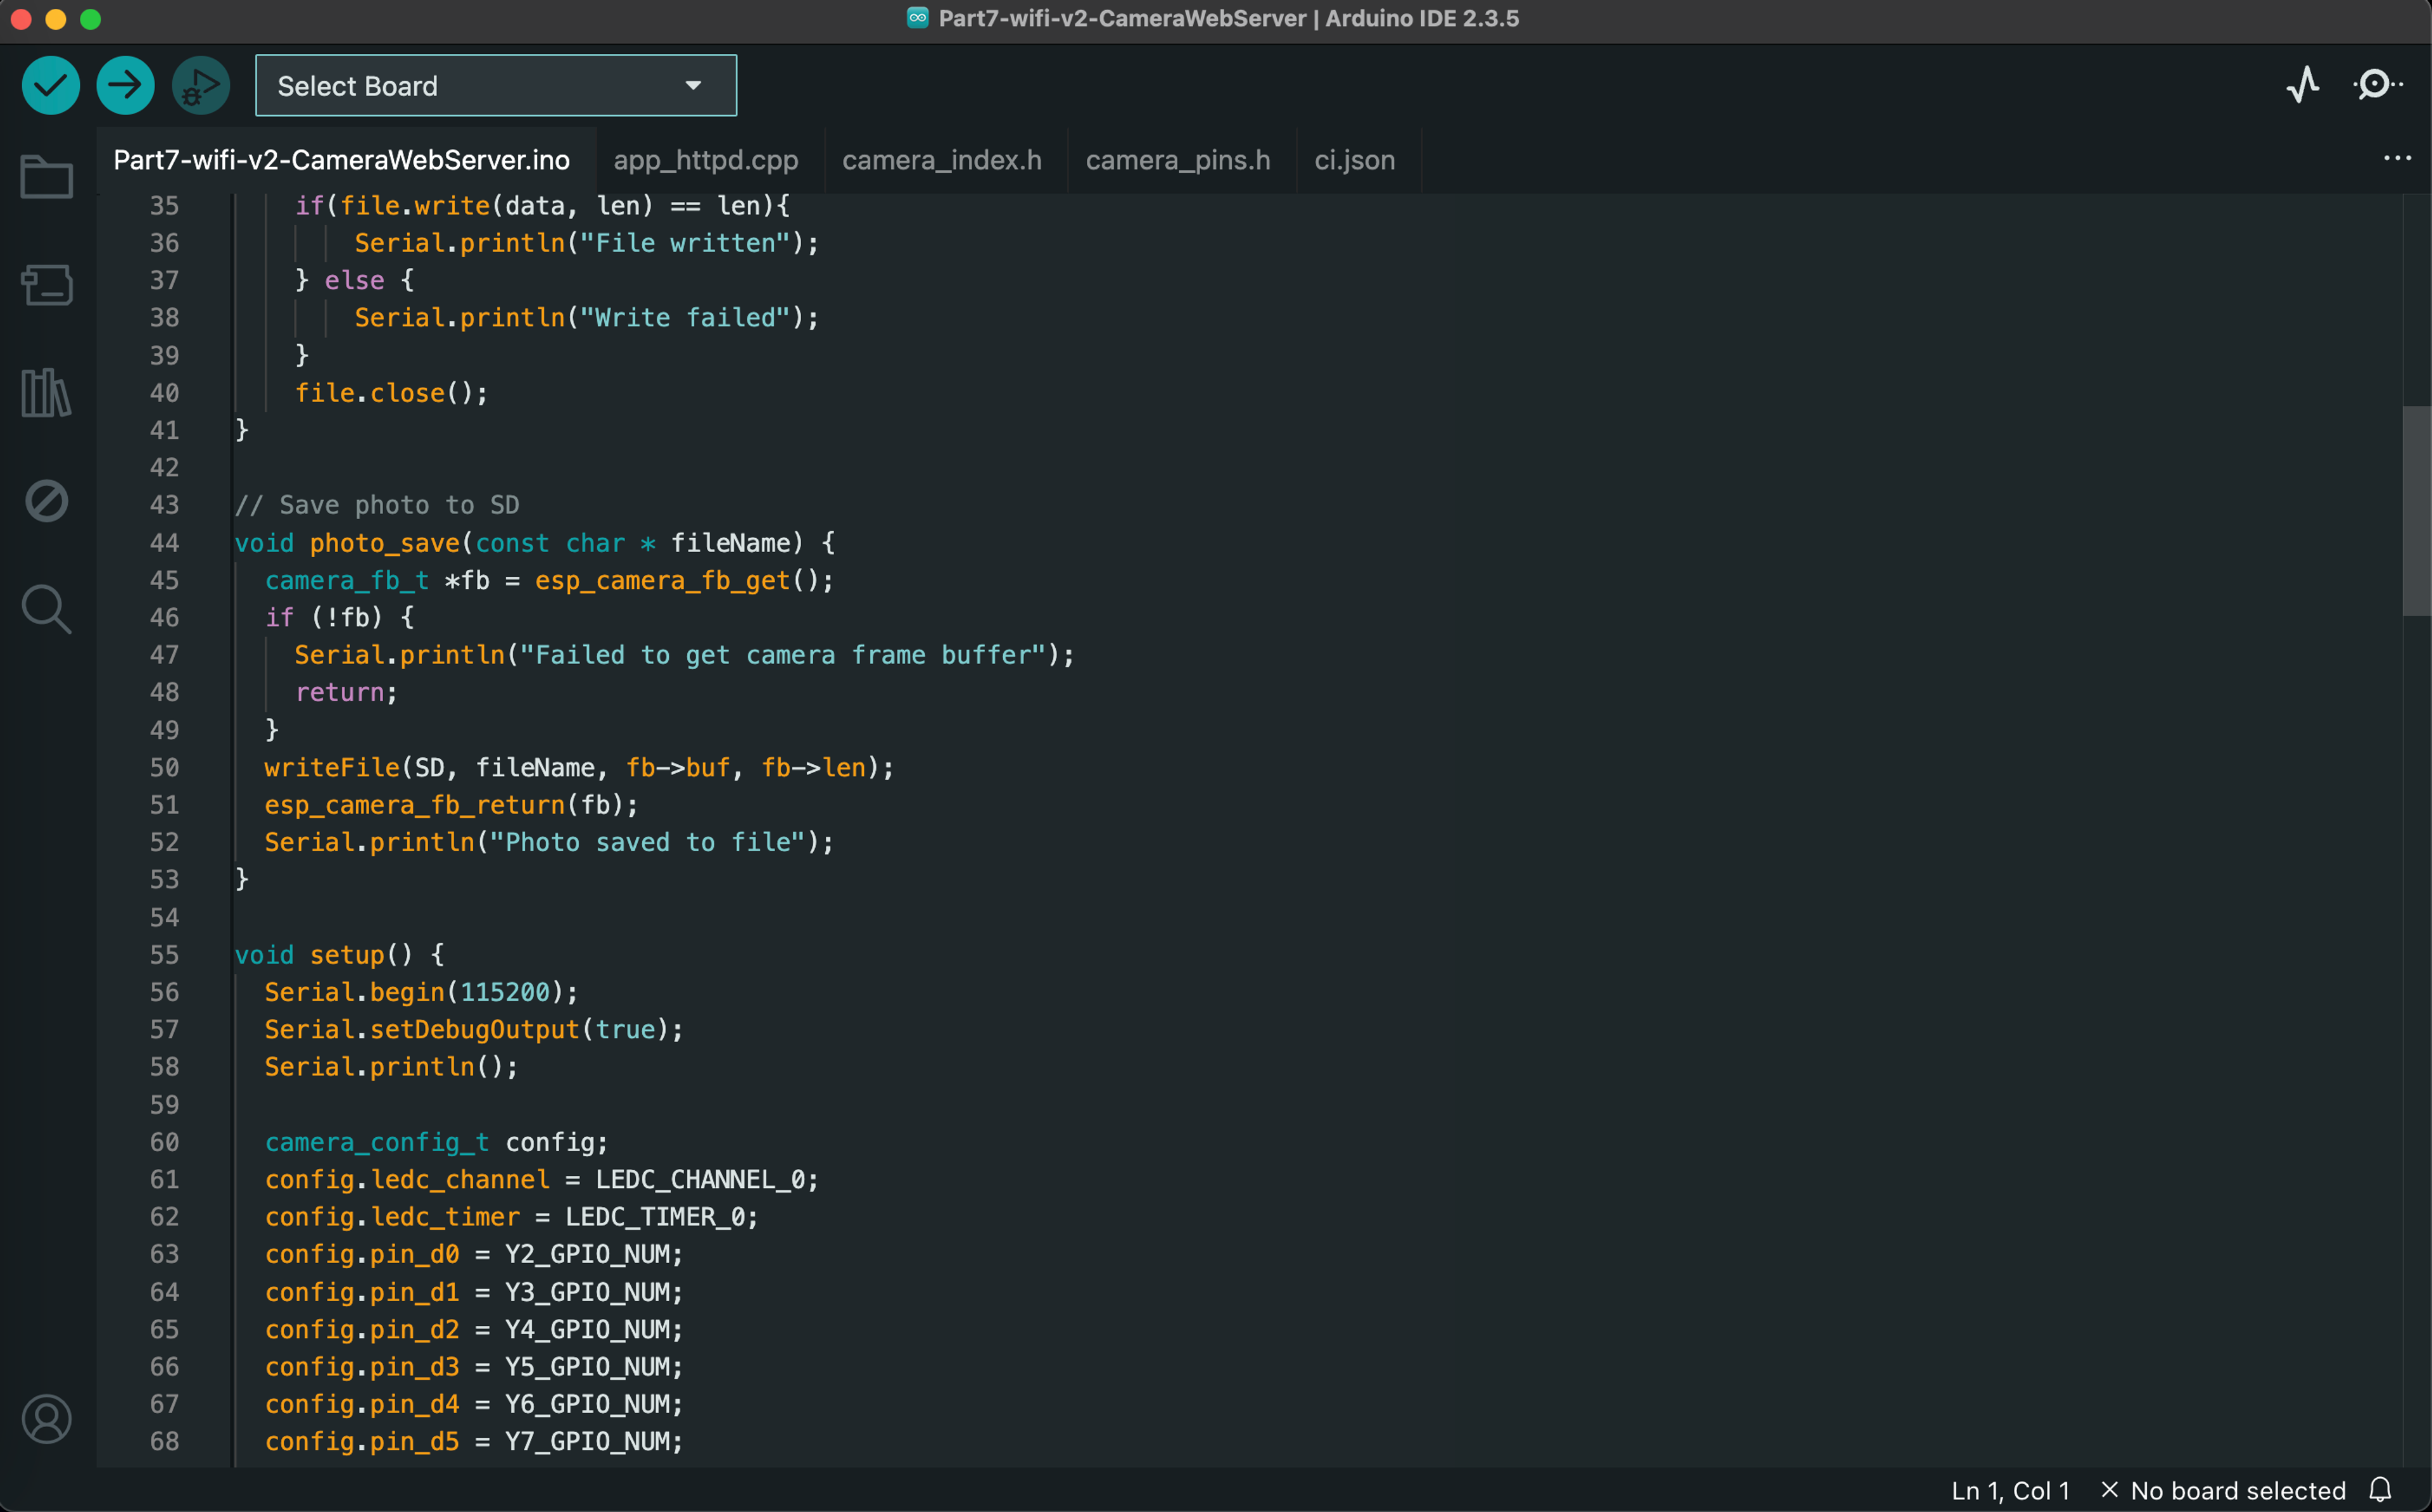The height and width of the screenshot is (1512, 2432).
Task: Expand the Select Board dropdown
Action: 495,86
